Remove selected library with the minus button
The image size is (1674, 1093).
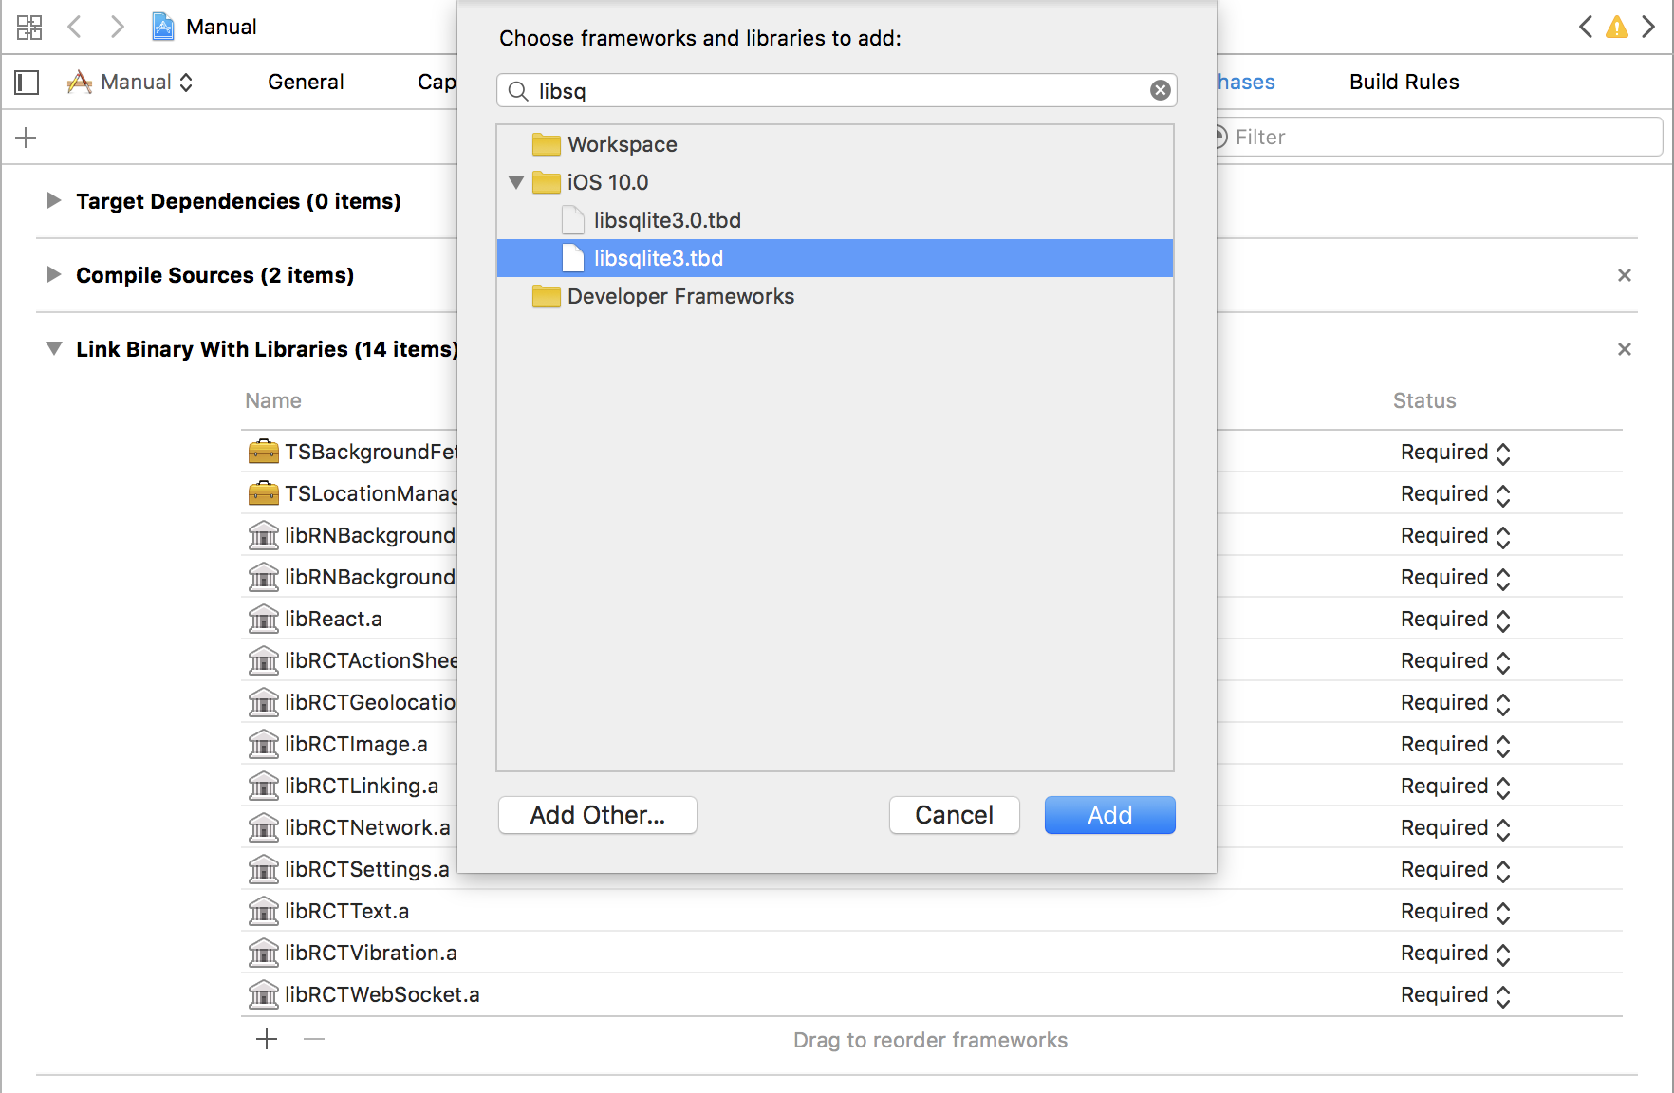(x=314, y=1039)
